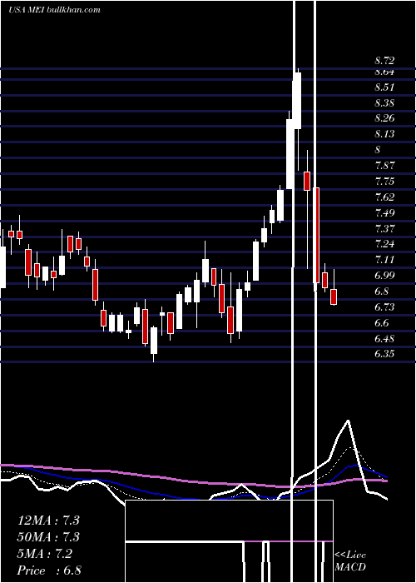416x583 pixels.
Task: Select the 7.11 price axis label
Action: pyautogui.click(x=384, y=260)
